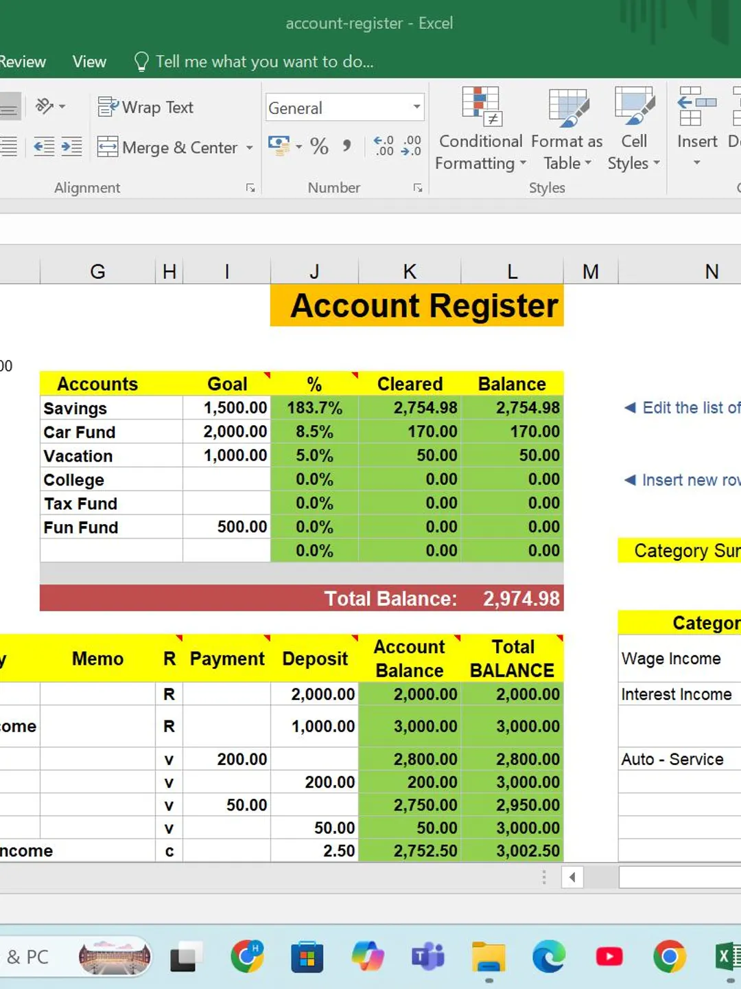The height and width of the screenshot is (989, 741).
Task: Click the Merge & Center button
Action: pos(167,148)
